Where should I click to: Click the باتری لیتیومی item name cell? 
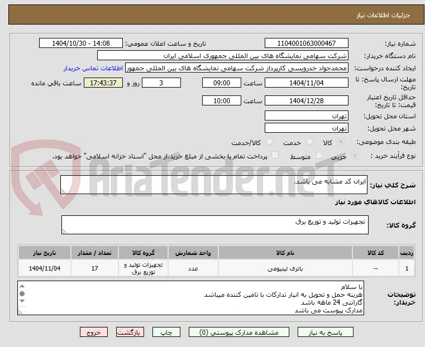pyautogui.click(x=285, y=268)
